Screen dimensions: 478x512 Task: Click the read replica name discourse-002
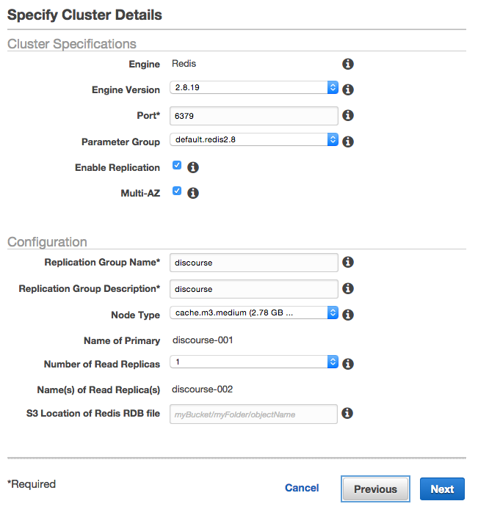pos(203,390)
